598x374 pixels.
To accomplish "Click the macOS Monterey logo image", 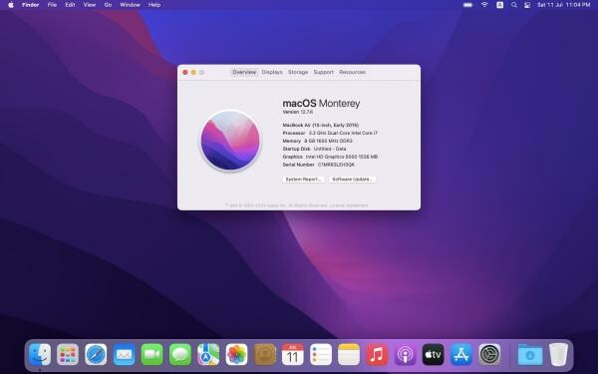I will click(230, 140).
